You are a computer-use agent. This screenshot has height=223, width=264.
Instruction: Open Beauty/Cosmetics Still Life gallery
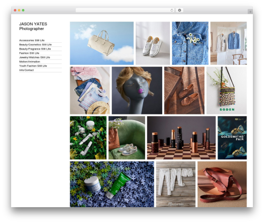(35, 45)
